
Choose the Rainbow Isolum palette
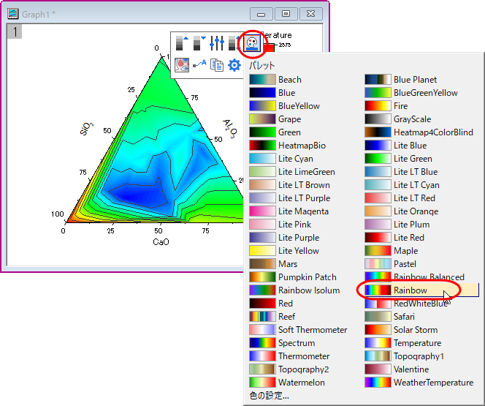(x=294, y=290)
